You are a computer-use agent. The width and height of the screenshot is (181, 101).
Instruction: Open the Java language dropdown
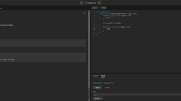[95, 8]
